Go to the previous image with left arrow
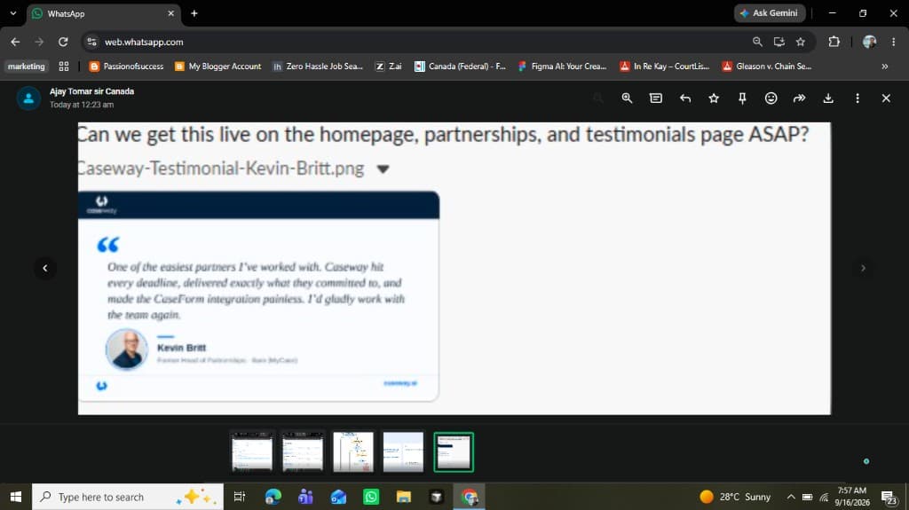Screen dimensions: 909x510 point(45,268)
